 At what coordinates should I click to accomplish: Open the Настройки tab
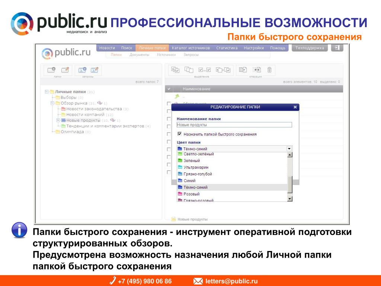(x=254, y=48)
